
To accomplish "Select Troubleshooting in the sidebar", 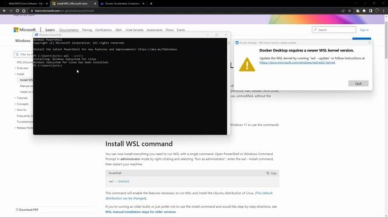I will (25, 122).
